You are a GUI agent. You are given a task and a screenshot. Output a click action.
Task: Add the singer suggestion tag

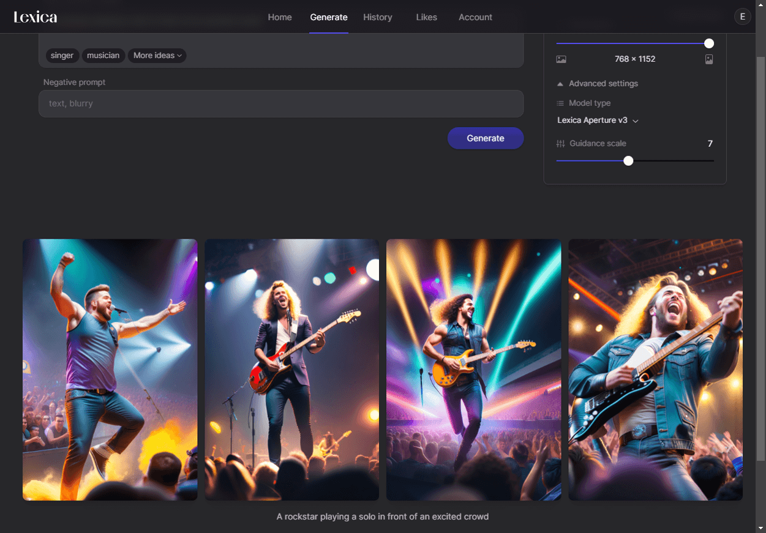[x=62, y=56]
